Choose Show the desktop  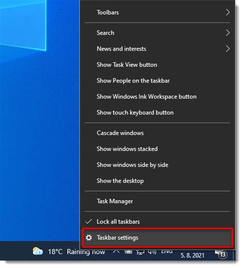[x=157, y=181]
